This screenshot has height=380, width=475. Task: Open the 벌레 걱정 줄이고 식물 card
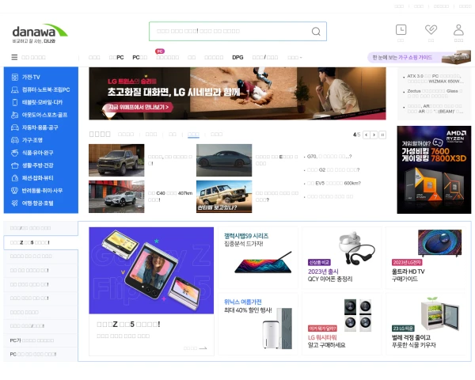point(426,324)
